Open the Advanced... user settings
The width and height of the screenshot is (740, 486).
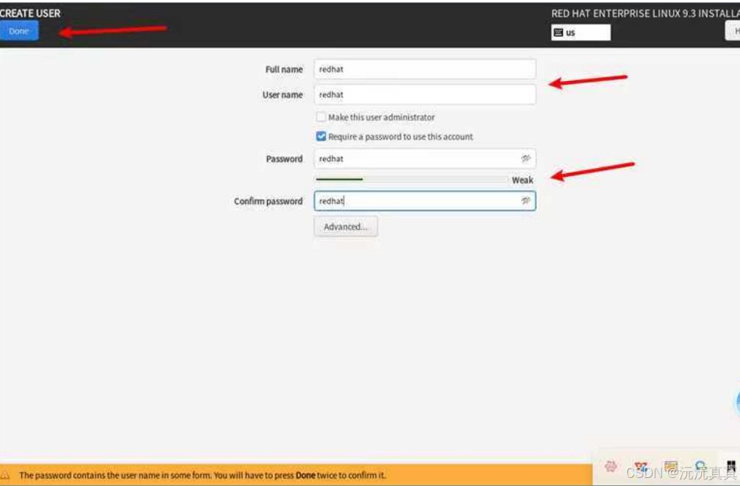(346, 227)
